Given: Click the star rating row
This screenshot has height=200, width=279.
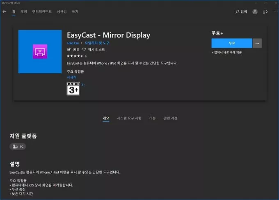Looking at the screenshot, I should [75, 56].
